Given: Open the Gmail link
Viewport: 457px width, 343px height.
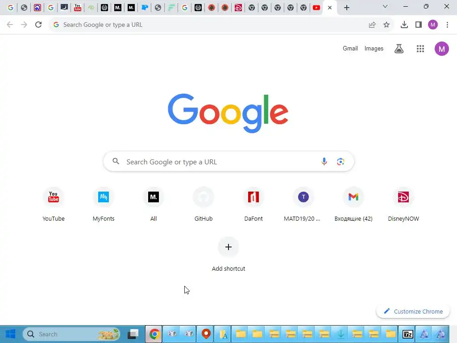Looking at the screenshot, I should coord(350,48).
